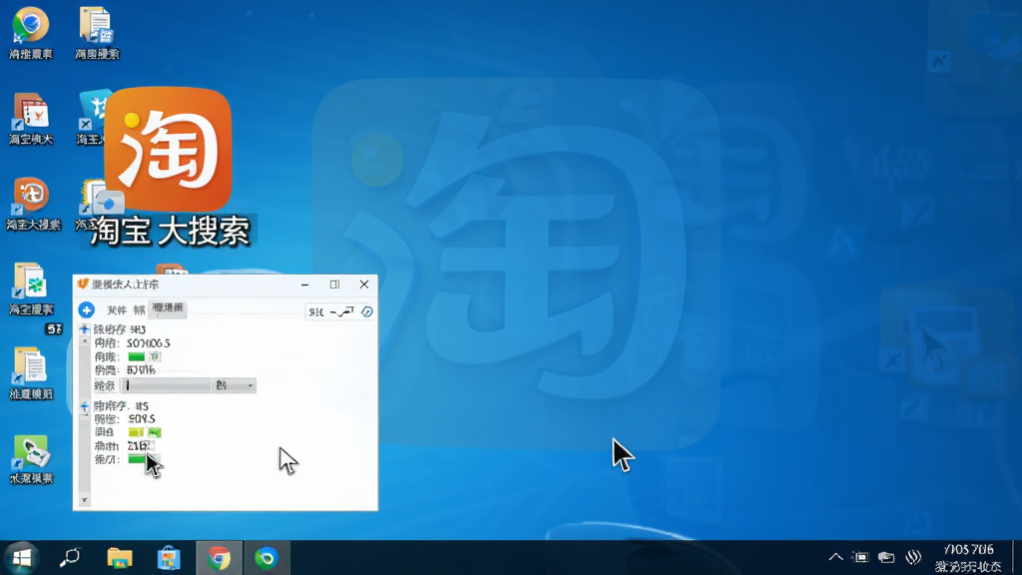Open the Store app from the taskbar

[x=168, y=558]
